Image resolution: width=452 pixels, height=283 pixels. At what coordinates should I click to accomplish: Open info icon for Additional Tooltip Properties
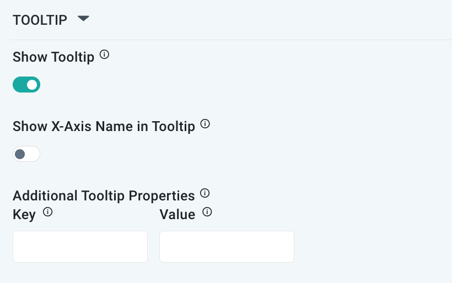click(205, 193)
